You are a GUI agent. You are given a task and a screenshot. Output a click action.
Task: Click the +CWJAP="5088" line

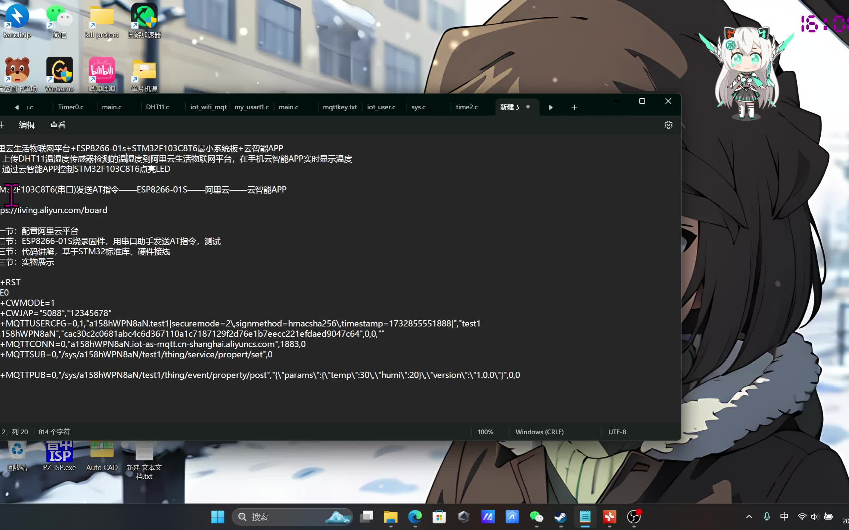[x=56, y=313]
